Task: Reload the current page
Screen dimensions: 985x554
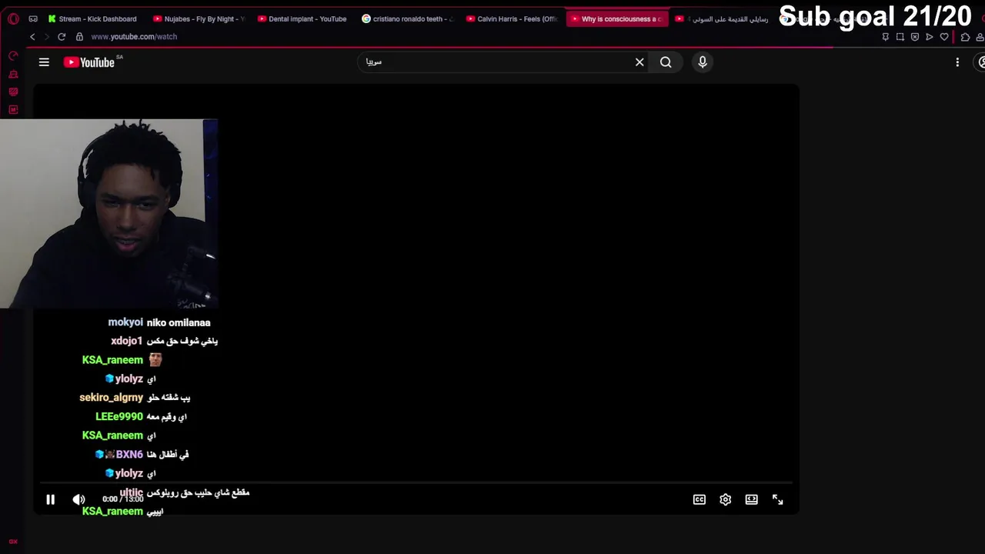Action: pyautogui.click(x=62, y=37)
